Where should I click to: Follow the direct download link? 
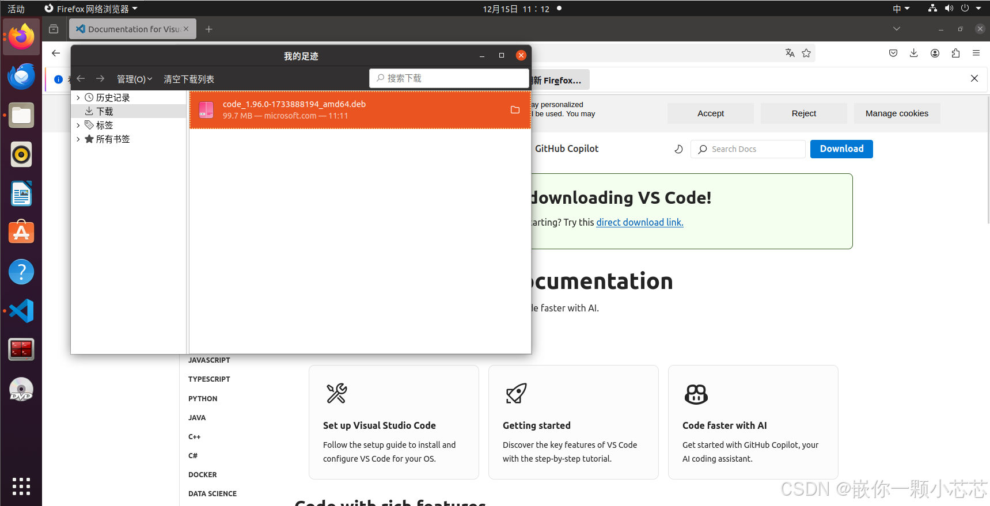[640, 222]
